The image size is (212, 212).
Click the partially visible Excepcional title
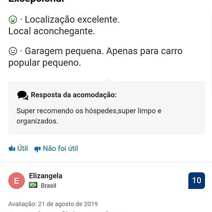pyautogui.click(x=36, y=1)
